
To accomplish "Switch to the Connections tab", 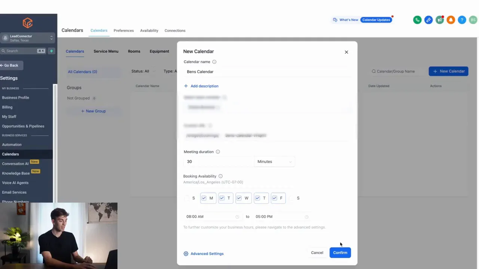I will pyautogui.click(x=175, y=31).
